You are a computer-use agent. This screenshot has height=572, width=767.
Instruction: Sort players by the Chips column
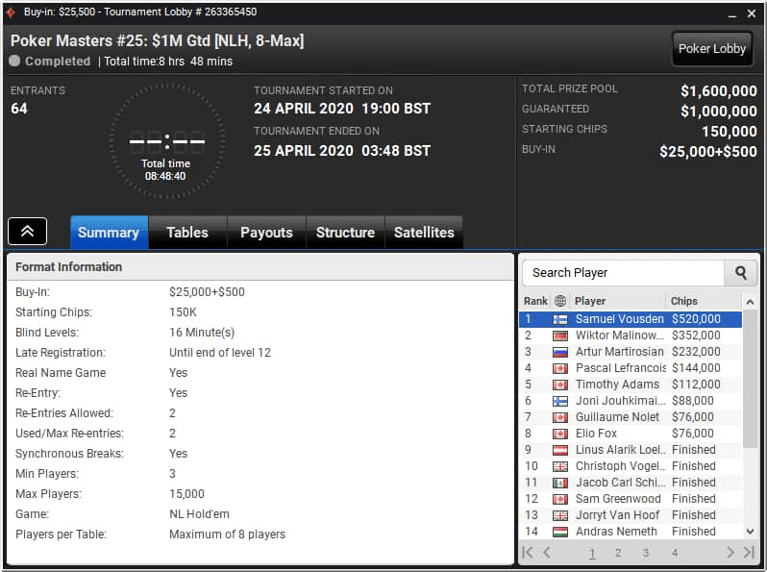coord(683,301)
